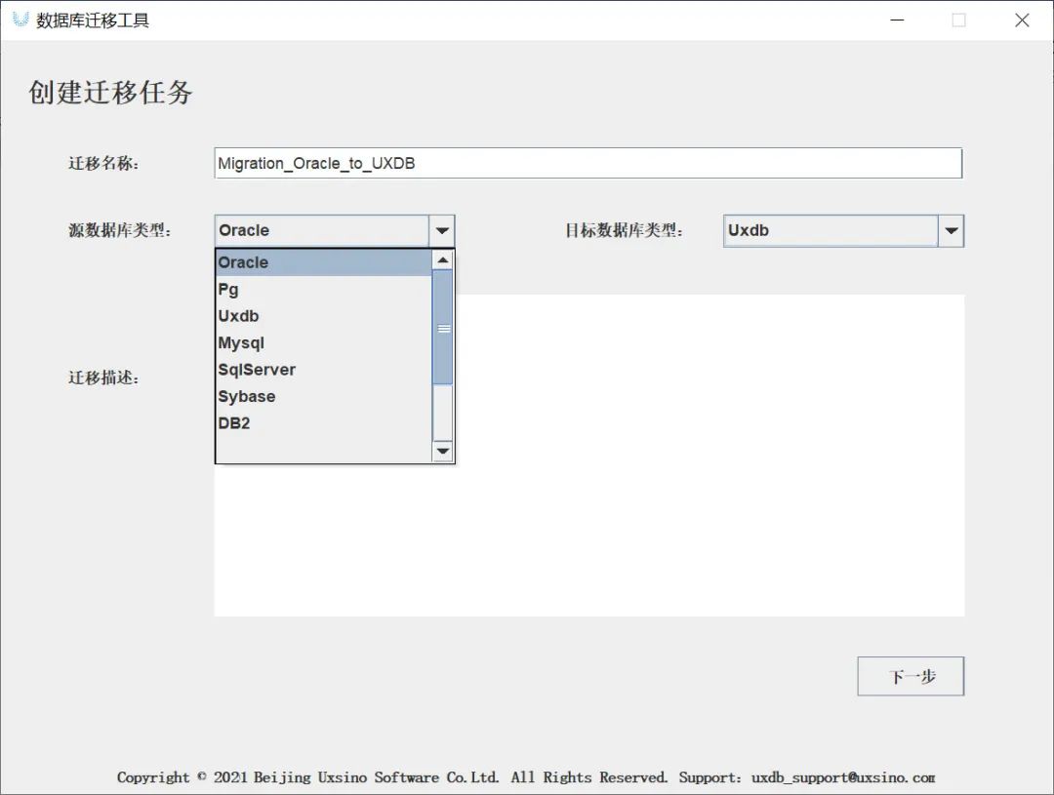1054x795 pixels.
Task: Click the dropdown list scrollbar thumb
Action: click(x=442, y=328)
